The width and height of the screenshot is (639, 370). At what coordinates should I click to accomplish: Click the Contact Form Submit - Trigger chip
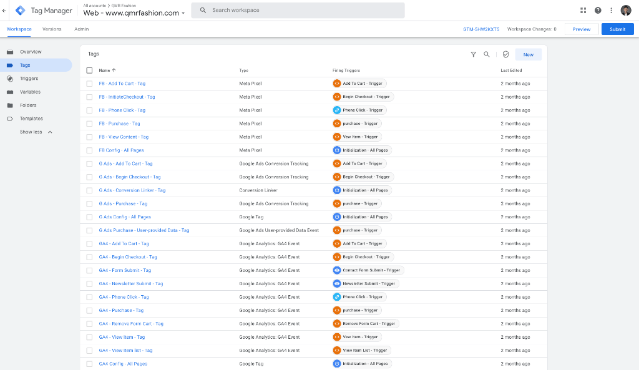tap(368, 270)
